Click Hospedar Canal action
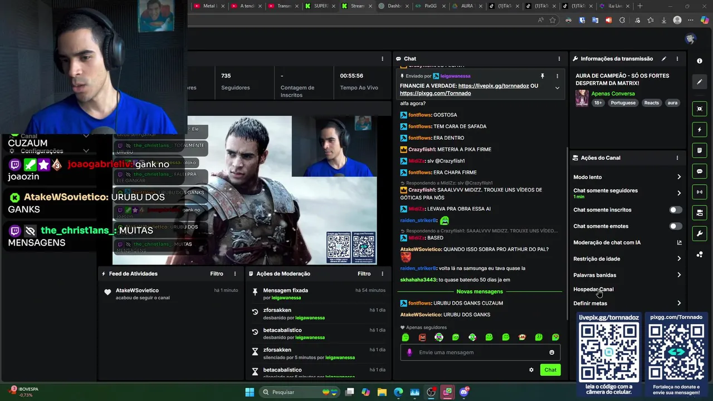Screen dimensions: 713x401 click(x=593, y=289)
